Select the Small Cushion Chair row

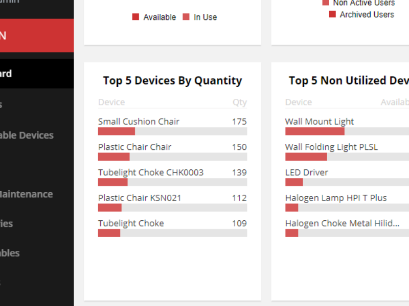(172, 126)
